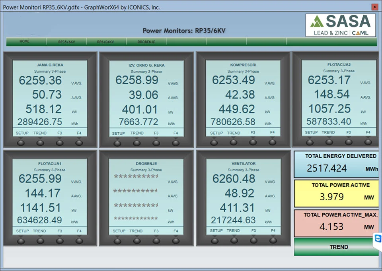Push round button under DROBENJE TREND
382x271 pixels.
point(137,241)
